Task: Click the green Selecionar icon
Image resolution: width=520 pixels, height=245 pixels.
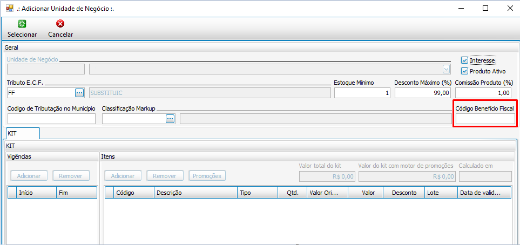Action: 22,24
